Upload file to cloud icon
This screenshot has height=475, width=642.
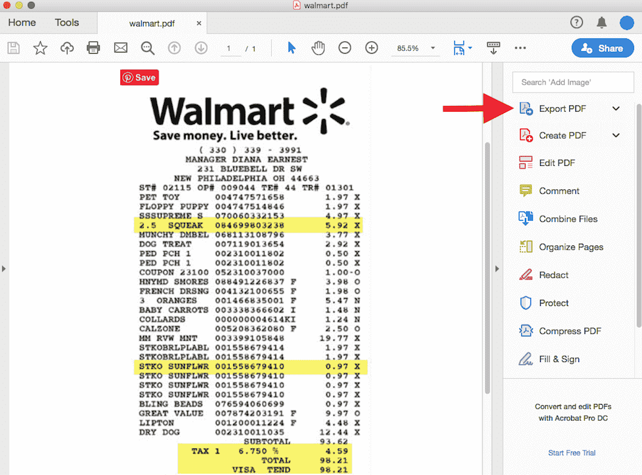pos(67,48)
